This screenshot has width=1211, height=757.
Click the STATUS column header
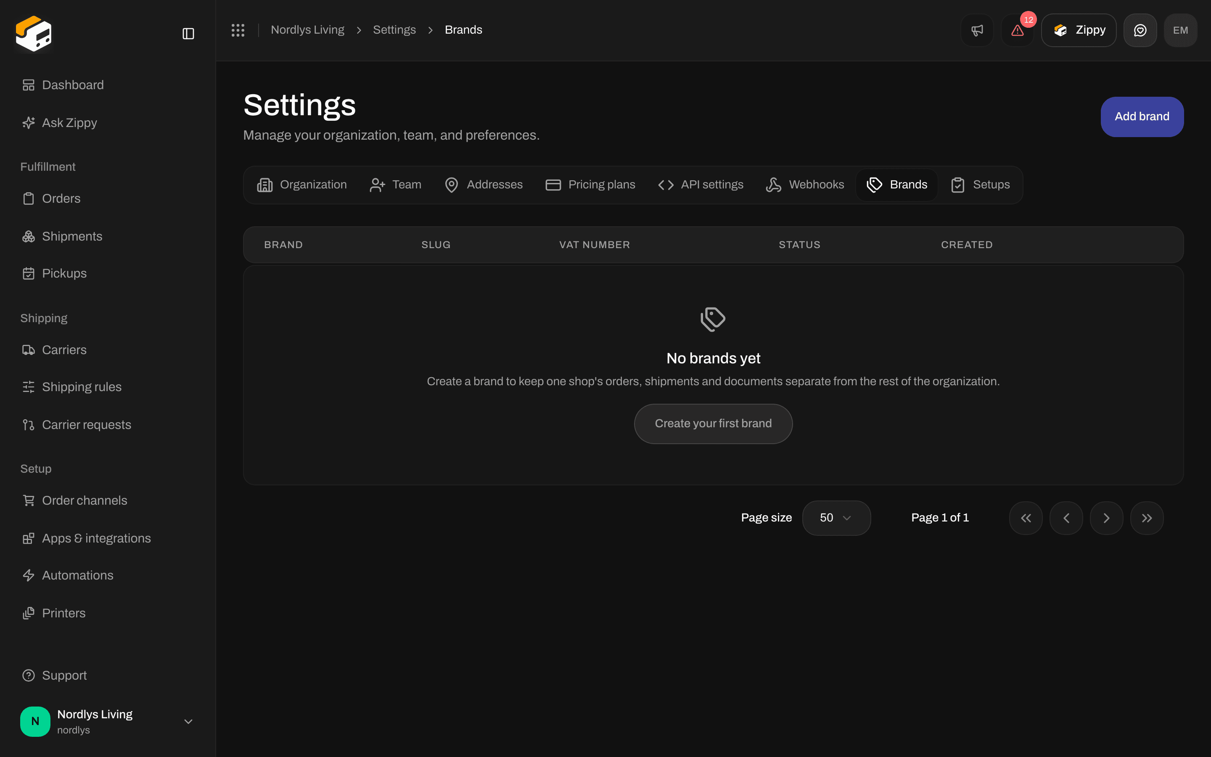tap(799, 245)
